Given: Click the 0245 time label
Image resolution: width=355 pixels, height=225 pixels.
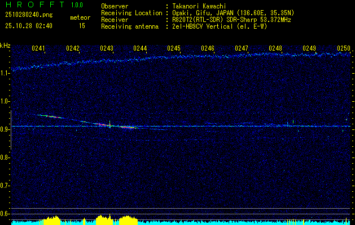Looking at the screenshot, I should click(x=174, y=48).
